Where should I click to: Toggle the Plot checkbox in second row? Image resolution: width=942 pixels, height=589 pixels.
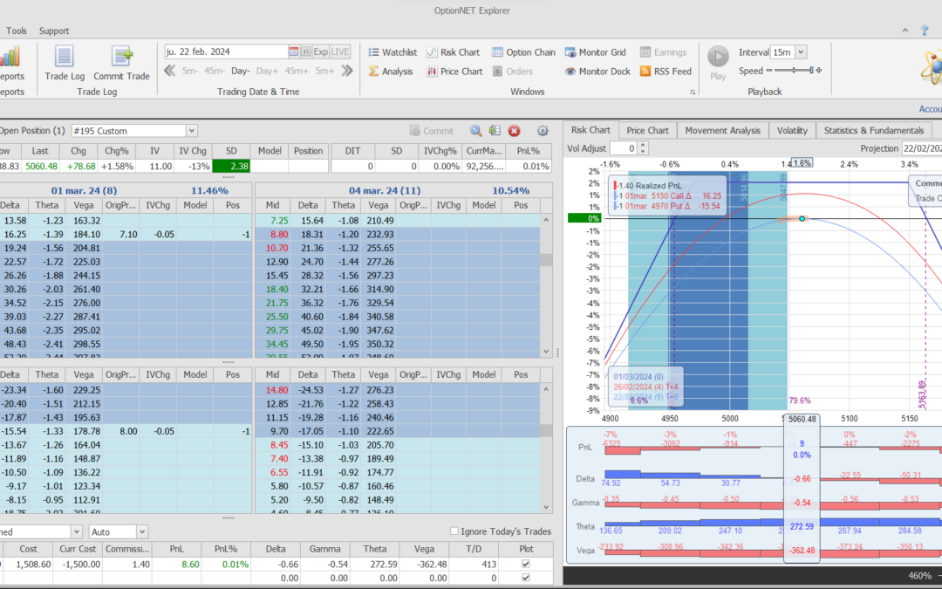click(x=524, y=578)
